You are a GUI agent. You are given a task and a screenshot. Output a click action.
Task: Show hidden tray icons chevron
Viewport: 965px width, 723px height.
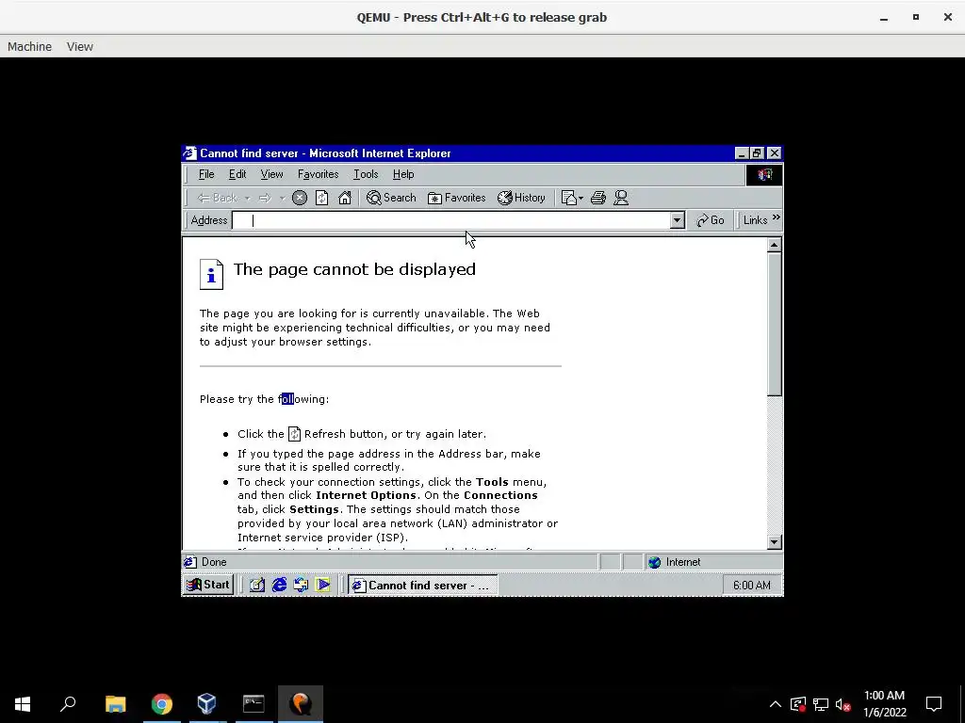776,704
